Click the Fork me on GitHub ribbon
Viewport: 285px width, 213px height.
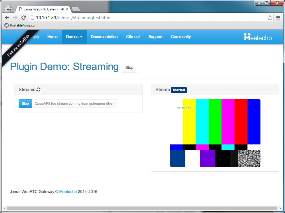click(x=18, y=45)
